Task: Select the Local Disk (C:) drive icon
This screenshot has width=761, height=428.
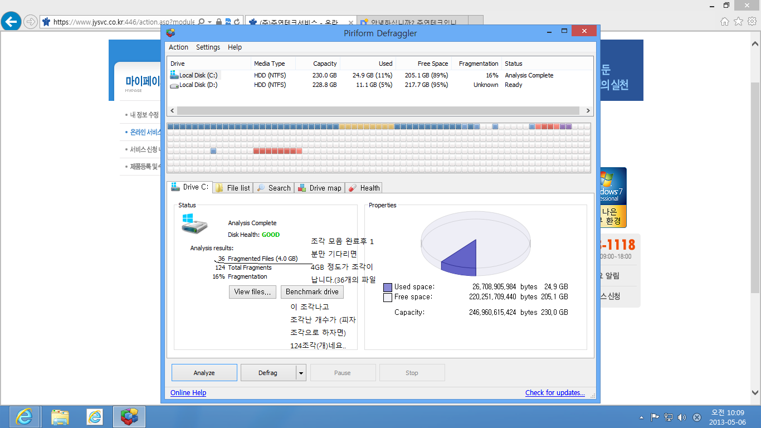Action: (174, 75)
